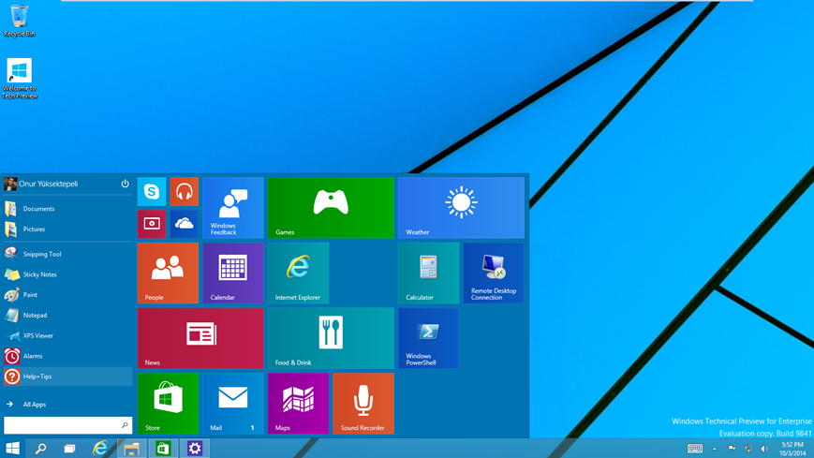814x458 pixels.
Task: Open the OneDrive cloud tile
Action: tap(185, 224)
